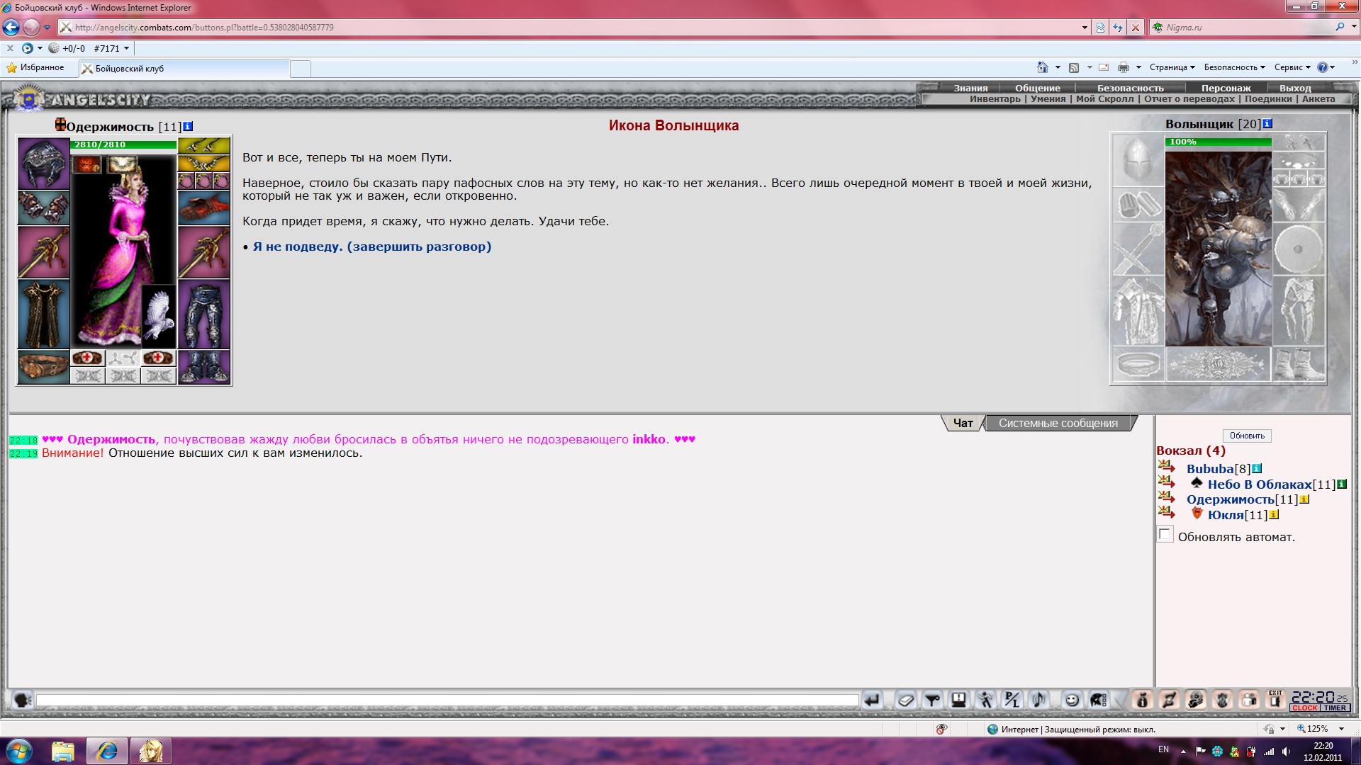
Task: Switch to the Чат tab
Action: (x=963, y=423)
